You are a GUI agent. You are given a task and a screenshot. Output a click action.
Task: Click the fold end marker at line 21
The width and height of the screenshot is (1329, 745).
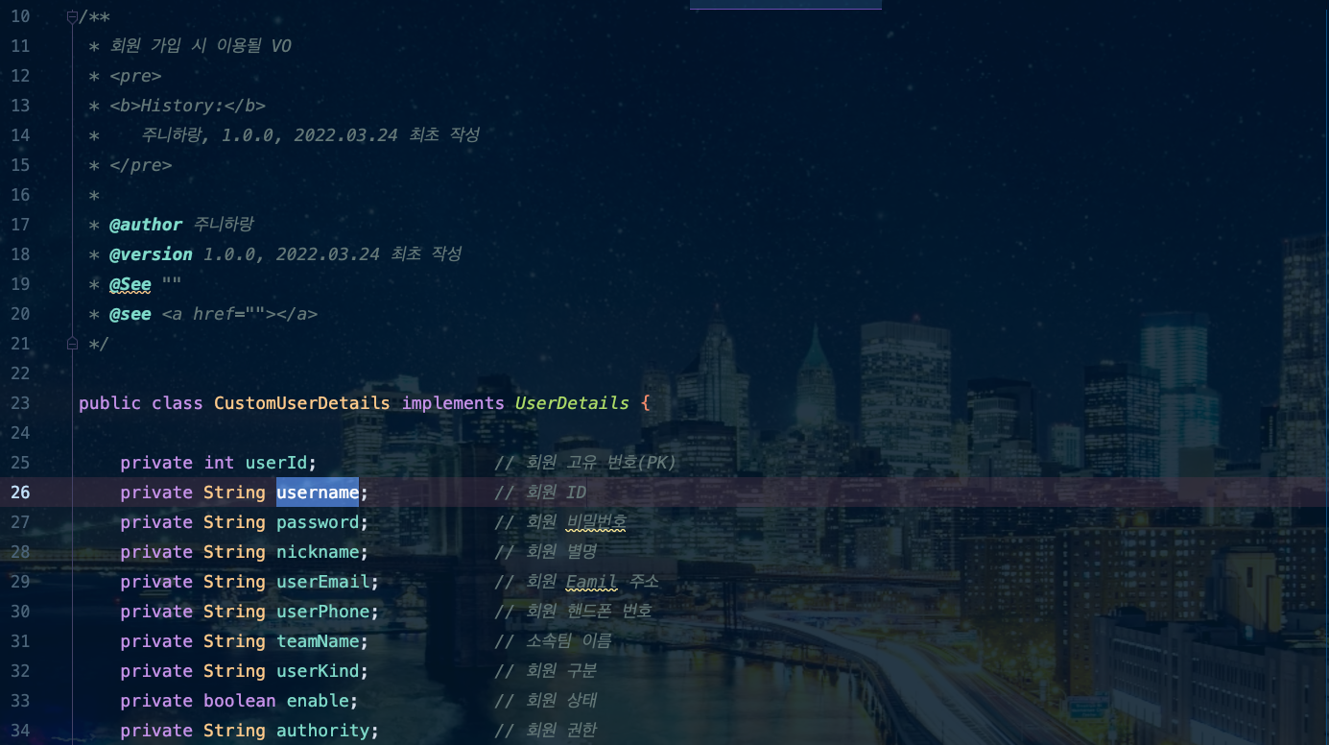pos(72,343)
